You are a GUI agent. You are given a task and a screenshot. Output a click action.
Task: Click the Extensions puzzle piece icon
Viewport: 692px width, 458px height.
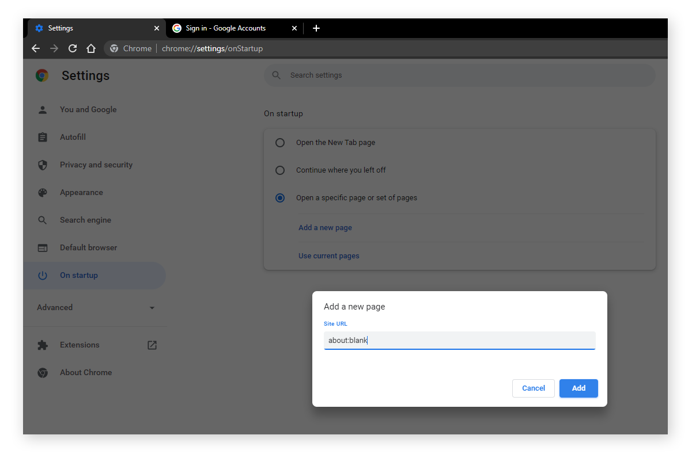pyautogui.click(x=43, y=345)
